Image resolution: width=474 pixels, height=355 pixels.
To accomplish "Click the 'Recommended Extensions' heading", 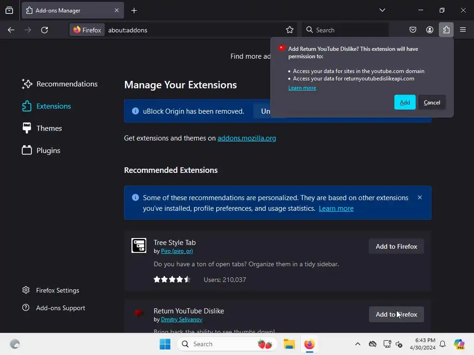I will [171, 170].
